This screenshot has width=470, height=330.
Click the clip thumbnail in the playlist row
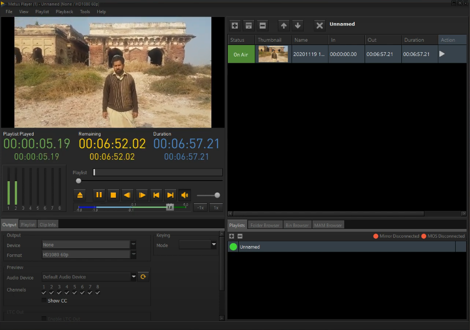tap(273, 54)
